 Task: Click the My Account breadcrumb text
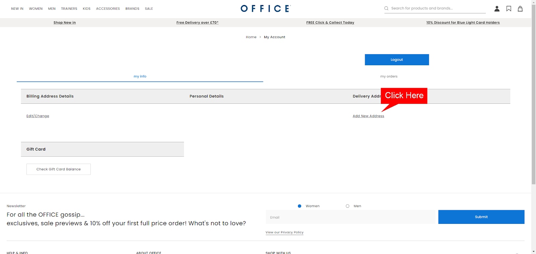point(275,37)
